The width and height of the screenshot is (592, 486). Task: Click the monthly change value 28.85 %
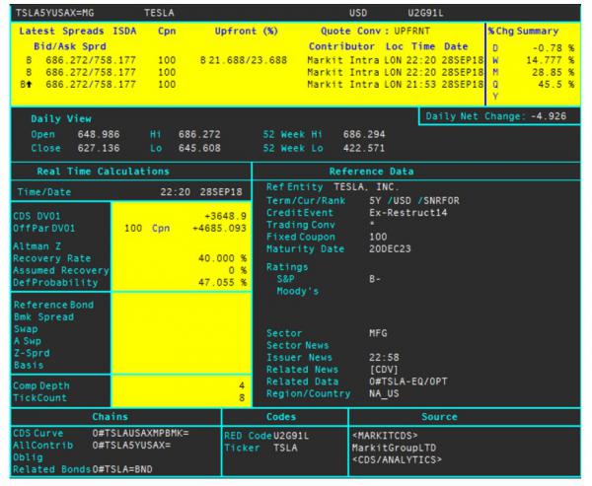click(x=554, y=72)
